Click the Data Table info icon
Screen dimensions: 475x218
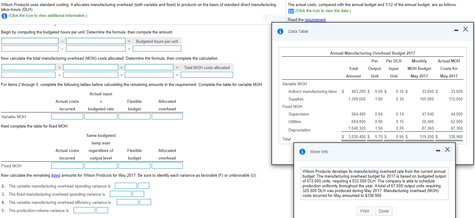pyautogui.click(x=280, y=31)
